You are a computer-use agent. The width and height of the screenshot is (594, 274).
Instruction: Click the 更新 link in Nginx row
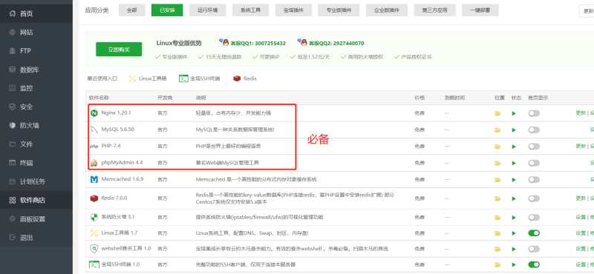click(x=581, y=113)
